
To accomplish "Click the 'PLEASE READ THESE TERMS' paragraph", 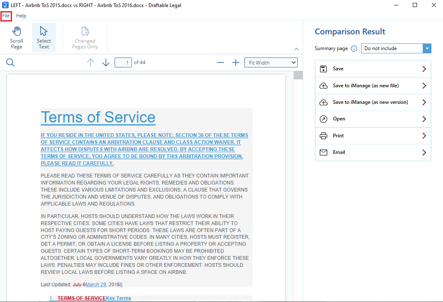I will coord(145,190).
